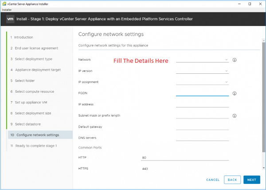
Task: Click the vertical scrollbar down arrow
Action: tap(264, 168)
